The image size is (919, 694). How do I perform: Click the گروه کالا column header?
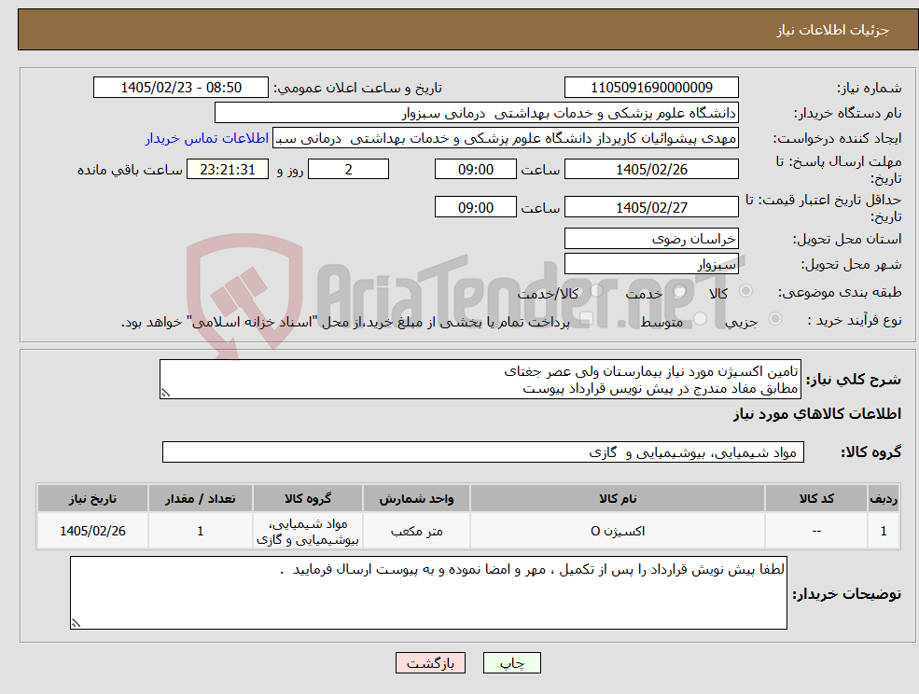pos(308,498)
